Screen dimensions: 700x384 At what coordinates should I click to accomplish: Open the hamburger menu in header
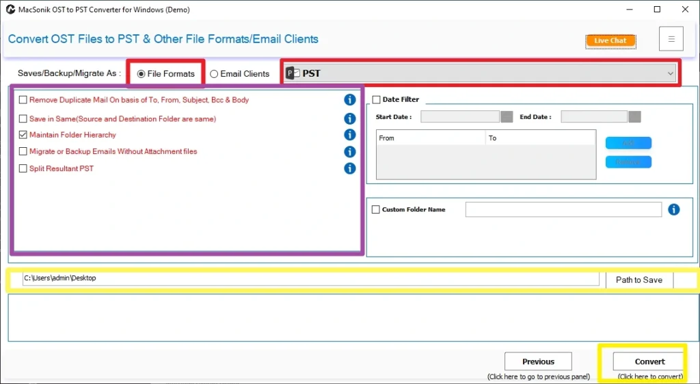click(671, 39)
